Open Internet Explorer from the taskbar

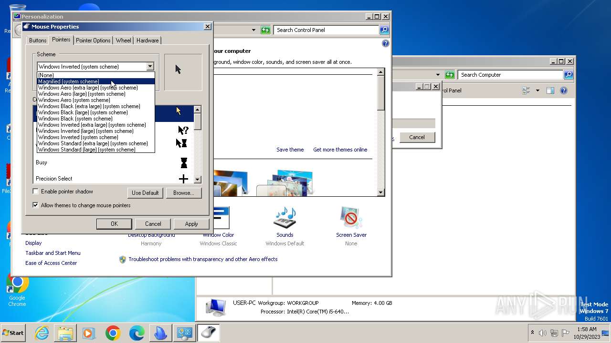(42, 333)
